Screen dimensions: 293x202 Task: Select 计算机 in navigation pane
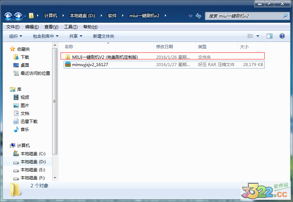(x=23, y=145)
